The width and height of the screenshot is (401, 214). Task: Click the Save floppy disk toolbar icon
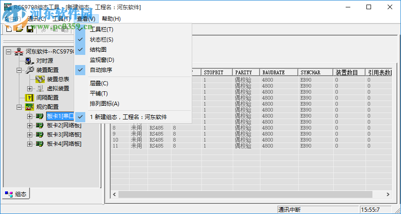coord(30,29)
